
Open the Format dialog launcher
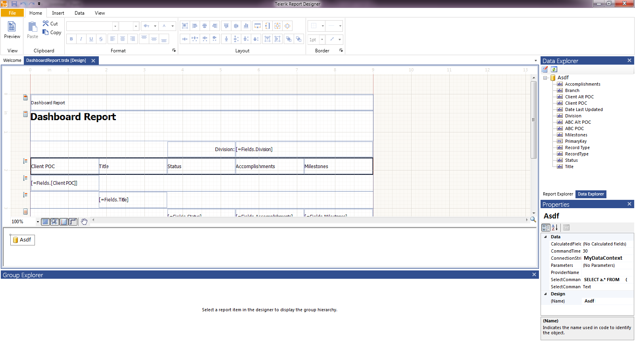tap(174, 50)
